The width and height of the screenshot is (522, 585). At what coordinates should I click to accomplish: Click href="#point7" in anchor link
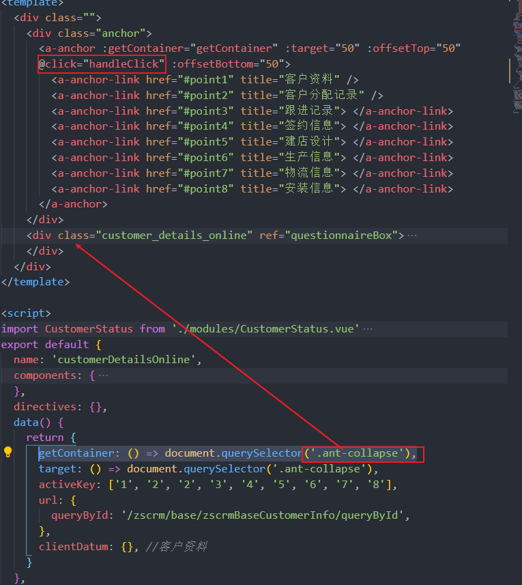tap(190, 173)
